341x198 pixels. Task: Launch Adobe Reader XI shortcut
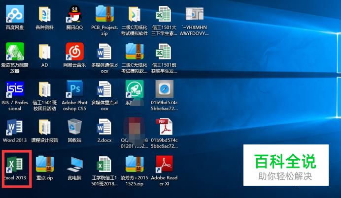point(164,165)
